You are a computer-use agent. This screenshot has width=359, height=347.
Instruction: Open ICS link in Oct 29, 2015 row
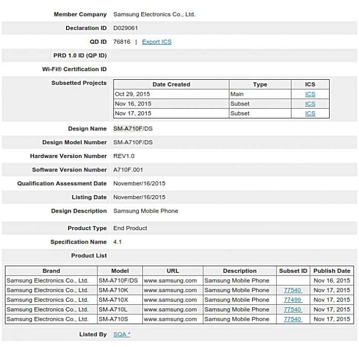(310, 94)
